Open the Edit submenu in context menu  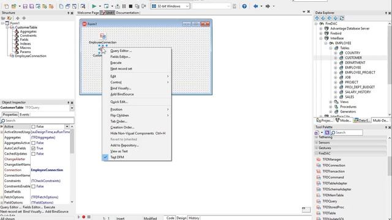pos(137,76)
